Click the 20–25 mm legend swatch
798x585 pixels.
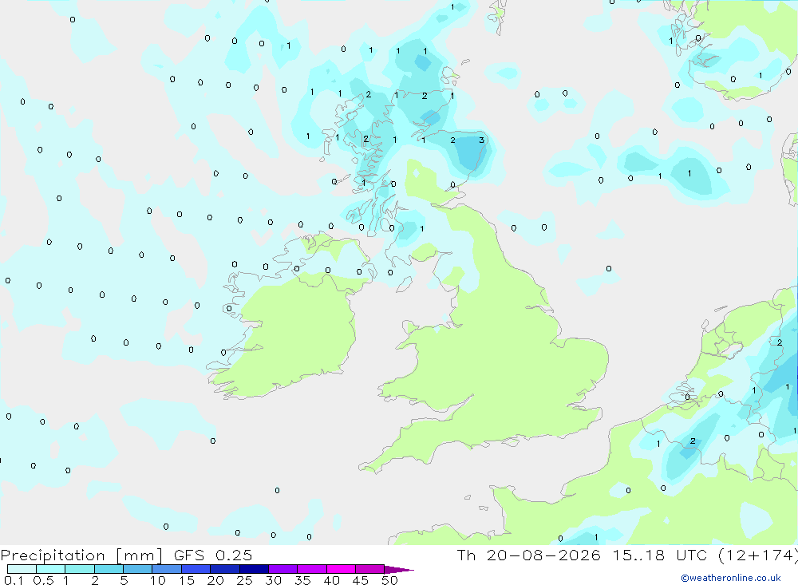point(224,569)
